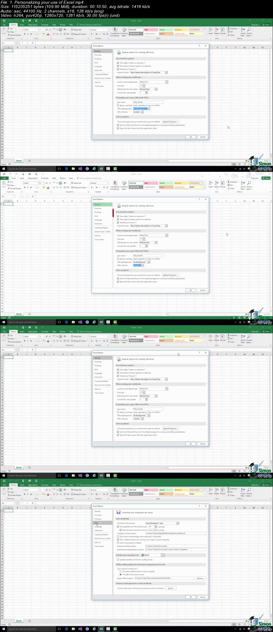In the 00:08:42 frame, click the Fill icon

coord(228,492)
